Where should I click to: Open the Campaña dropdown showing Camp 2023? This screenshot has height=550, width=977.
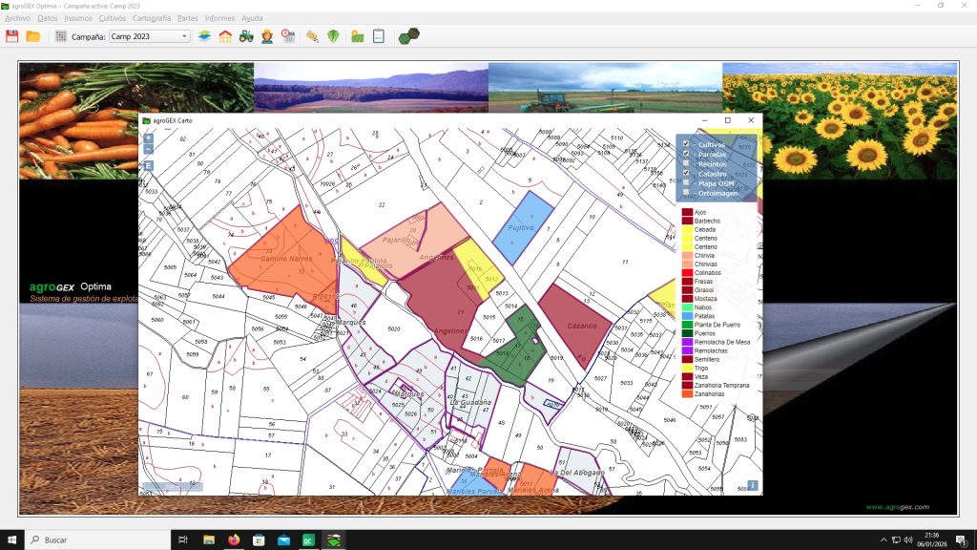[x=149, y=36]
